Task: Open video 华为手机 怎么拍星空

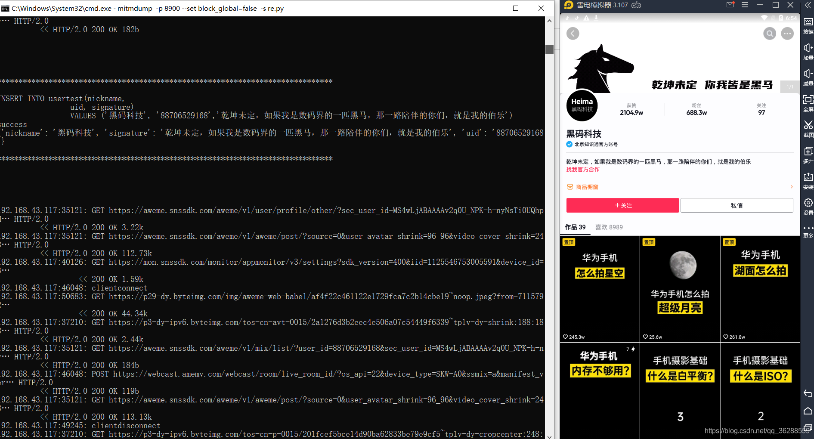Action: (x=600, y=289)
